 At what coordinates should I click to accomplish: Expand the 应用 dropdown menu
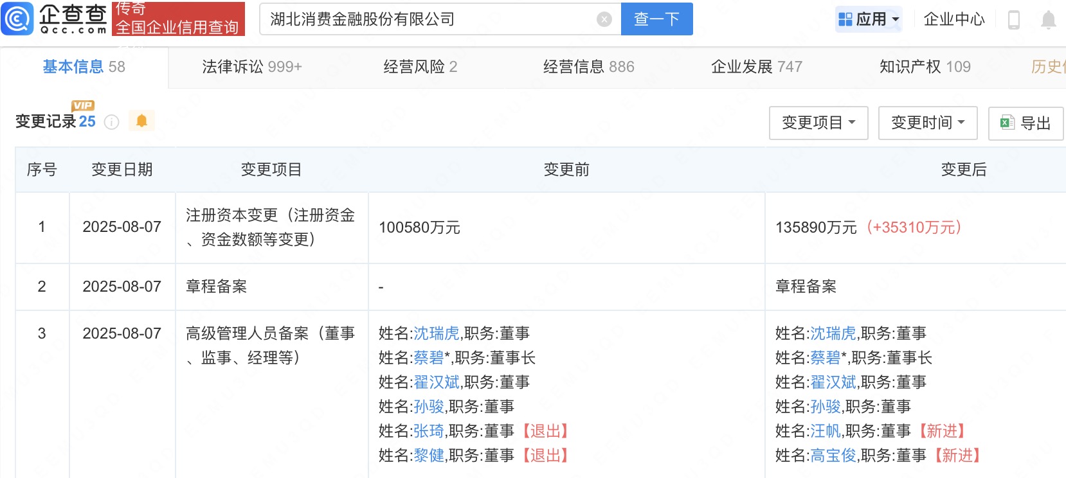click(x=869, y=19)
